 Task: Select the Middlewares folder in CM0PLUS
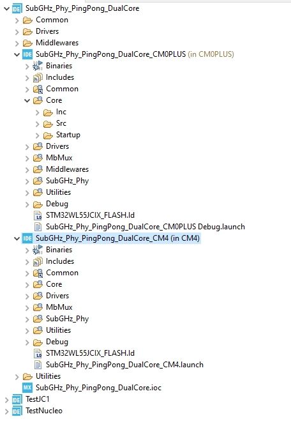[68, 169]
